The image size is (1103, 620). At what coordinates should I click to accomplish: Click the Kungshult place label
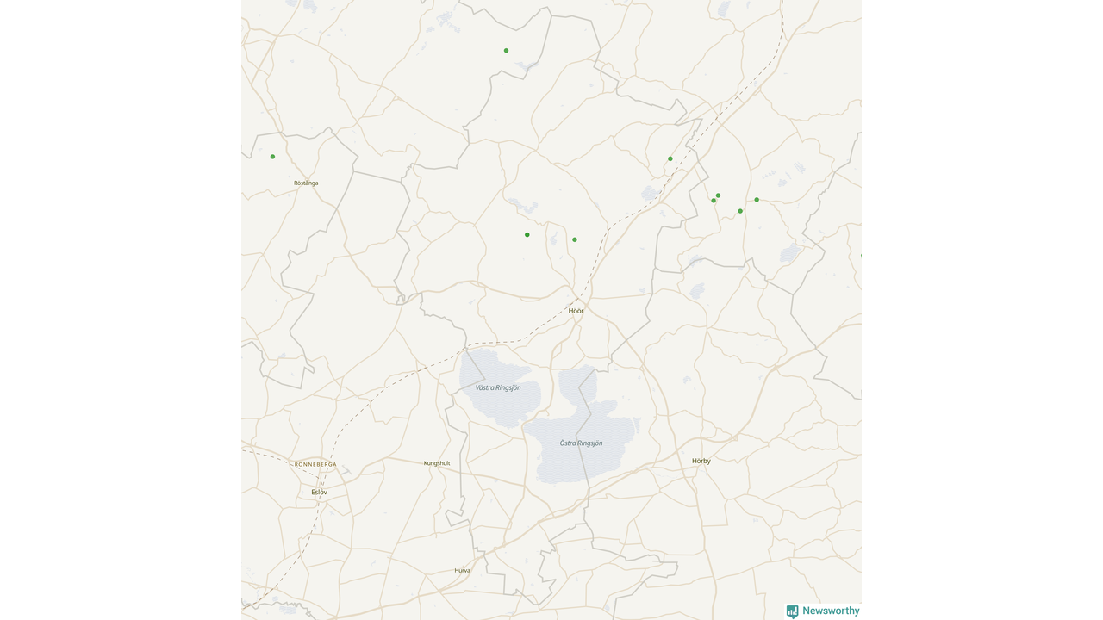tap(437, 463)
